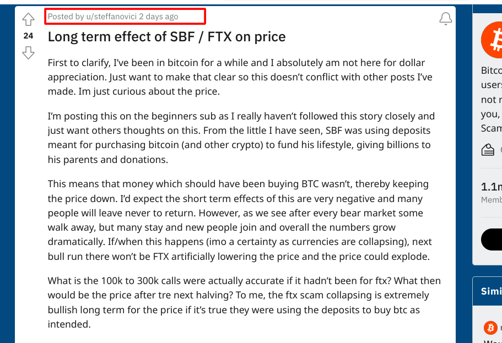Click the small Bitcoin icon under similar posts
Screen dimensions: 502x343
(x=490, y=328)
